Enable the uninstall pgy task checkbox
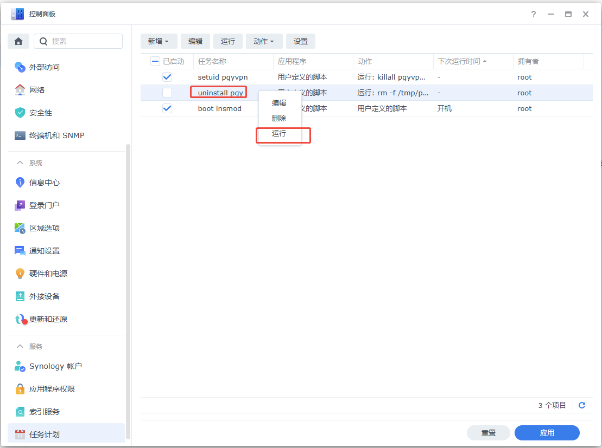Screen dimensions: 602x448 coord(167,93)
